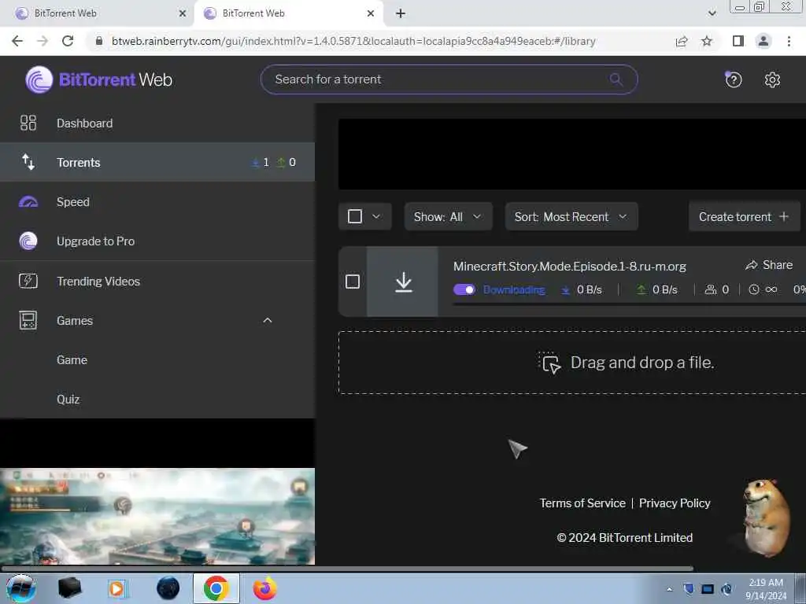Viewport: 806px width, 604px height.
Task: Close the first BitTorrent Web tab
Action: point(183,13)
